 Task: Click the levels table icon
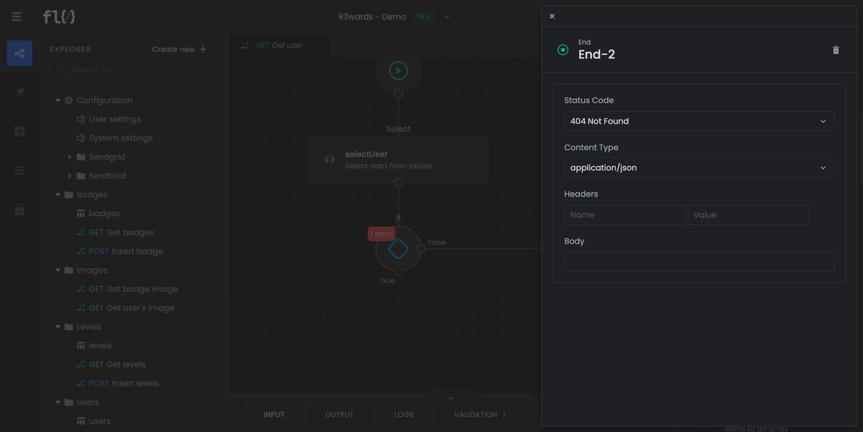[81, 346]
